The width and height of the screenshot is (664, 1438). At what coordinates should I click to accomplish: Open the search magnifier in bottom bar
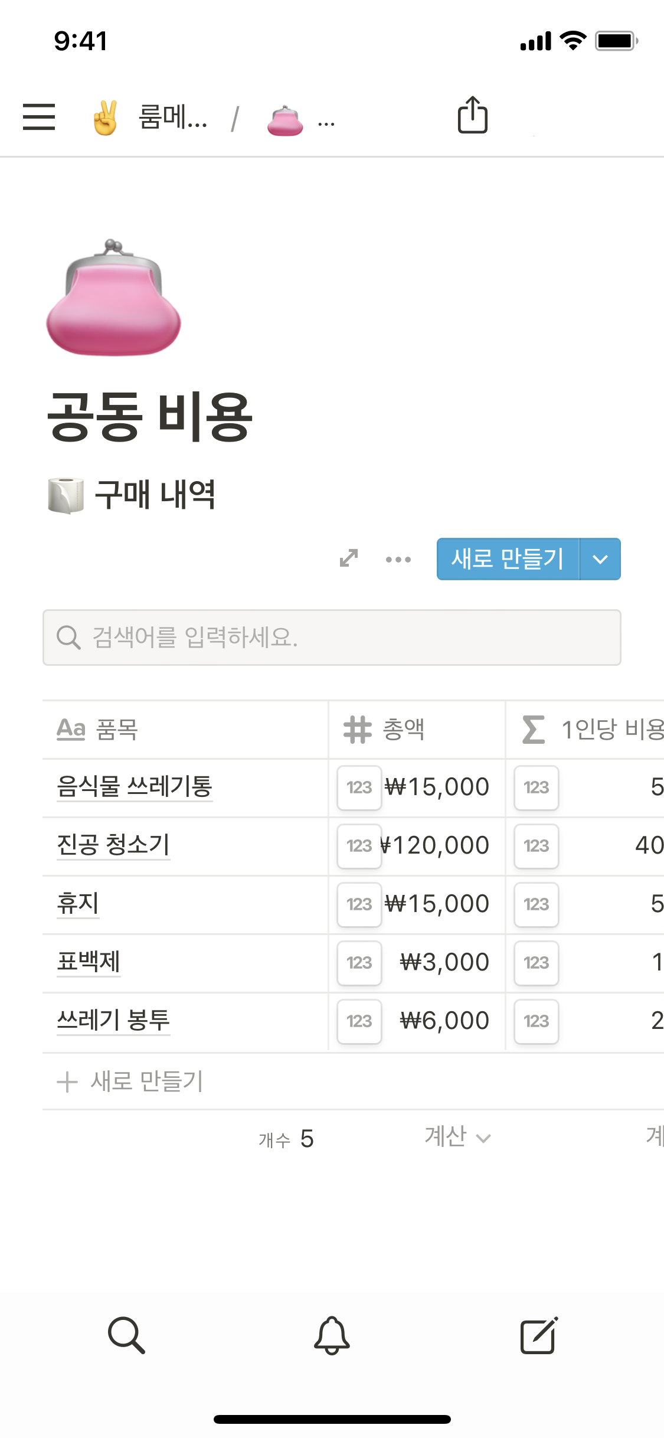click(126, 1335)
